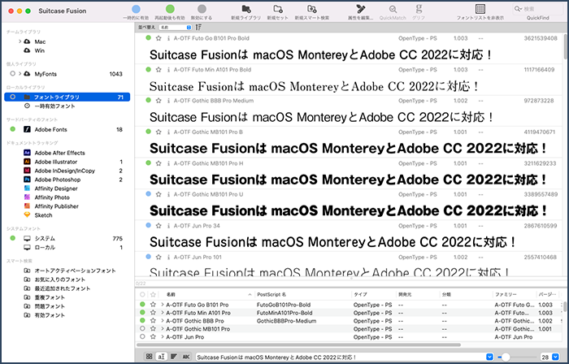The height and width of the screenshot is (364, 569).
Task: Open the edit attributes (属性を編集) tool
Action: (x=360, y=9)
